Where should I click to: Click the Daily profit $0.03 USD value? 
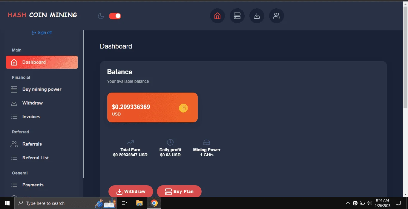tap(170, 155)
